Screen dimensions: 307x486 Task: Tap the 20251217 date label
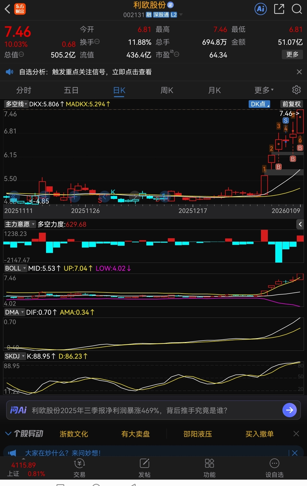coord(193,211)
